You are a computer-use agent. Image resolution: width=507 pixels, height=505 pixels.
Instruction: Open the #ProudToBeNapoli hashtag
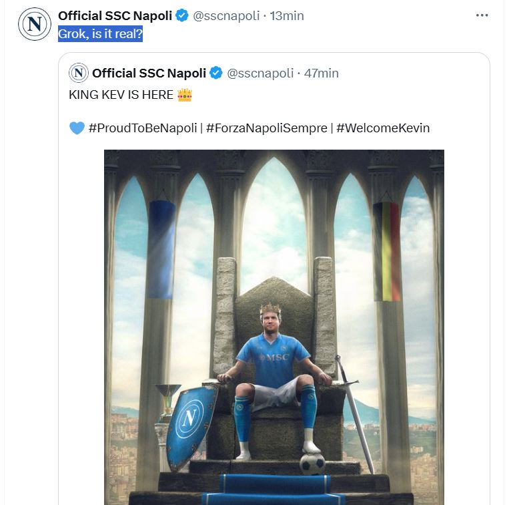pyautogui.click(x=143, y=128)
